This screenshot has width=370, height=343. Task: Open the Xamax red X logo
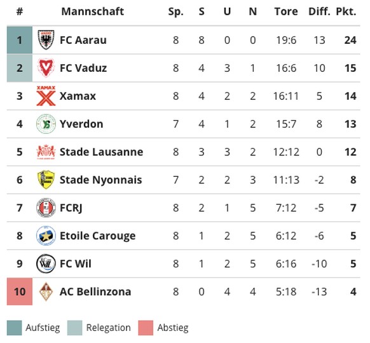point(46,95)
